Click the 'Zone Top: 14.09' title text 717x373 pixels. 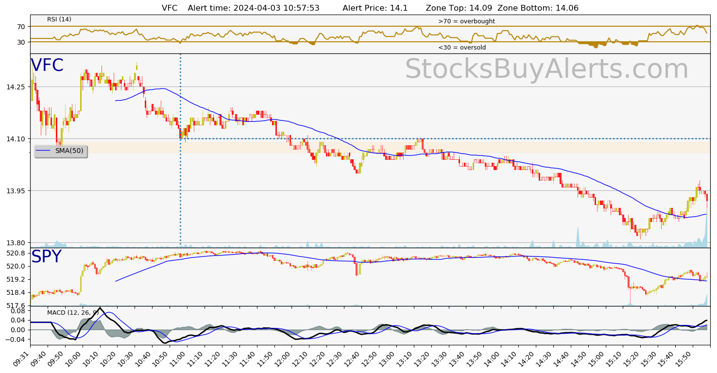[x=459, y=8]
